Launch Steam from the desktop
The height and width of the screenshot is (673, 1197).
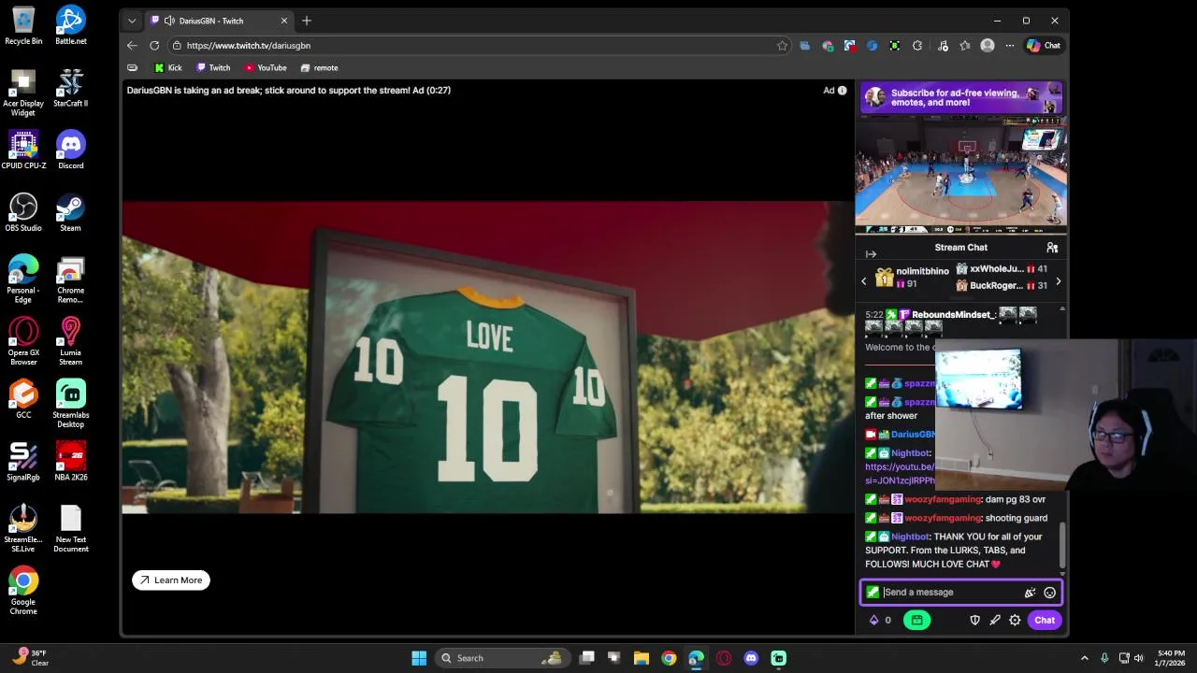pyautogui.click(x=70, y=212)
